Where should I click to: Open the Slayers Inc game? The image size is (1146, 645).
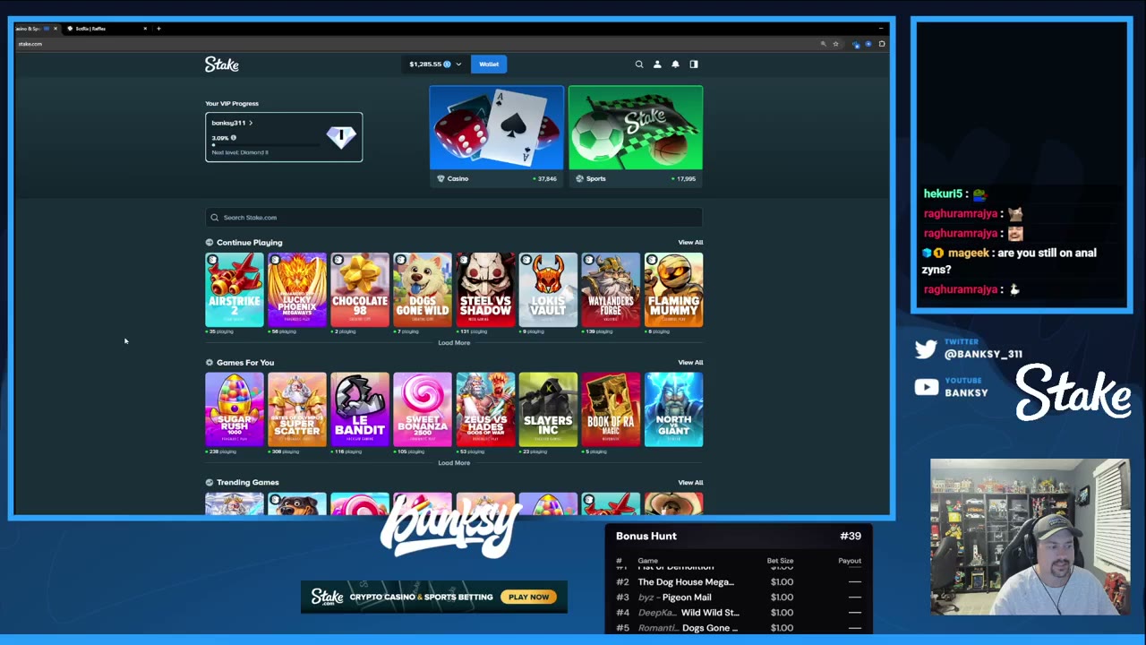[x=548, y=409]
